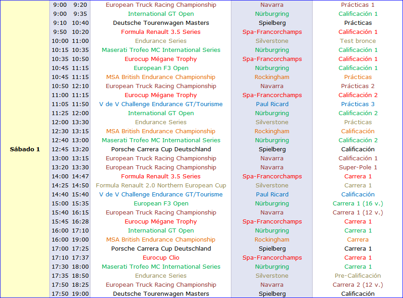Select 'Prácticas 2' Navarra session

pos(357,86)
